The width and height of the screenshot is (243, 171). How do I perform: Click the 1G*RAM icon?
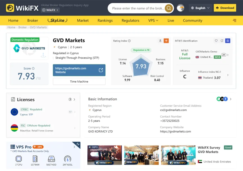pyautogui.click(x=35, y=159)
